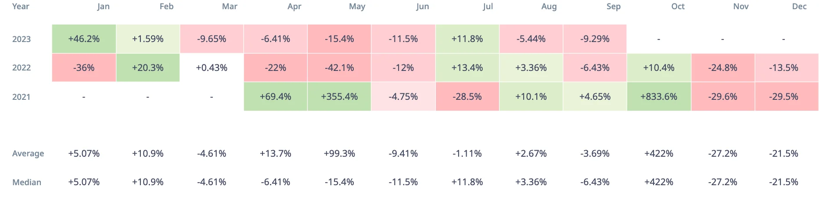Click the -24.8% November 2022 cell
Viewport: 819px width, 197px height.
tap(722, 68)
